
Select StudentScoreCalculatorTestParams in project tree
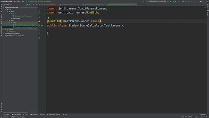coord(25,27)
